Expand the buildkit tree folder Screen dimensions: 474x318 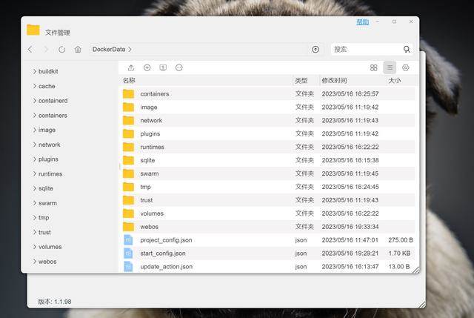click(35, 71)
